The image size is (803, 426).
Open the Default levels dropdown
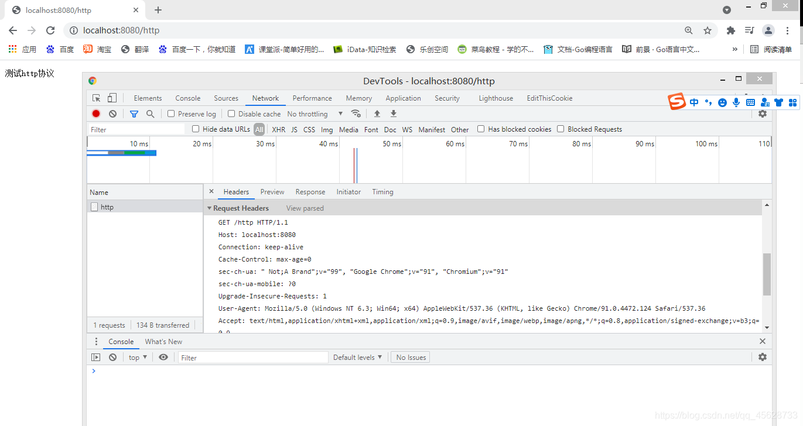(x=357, y=357)
